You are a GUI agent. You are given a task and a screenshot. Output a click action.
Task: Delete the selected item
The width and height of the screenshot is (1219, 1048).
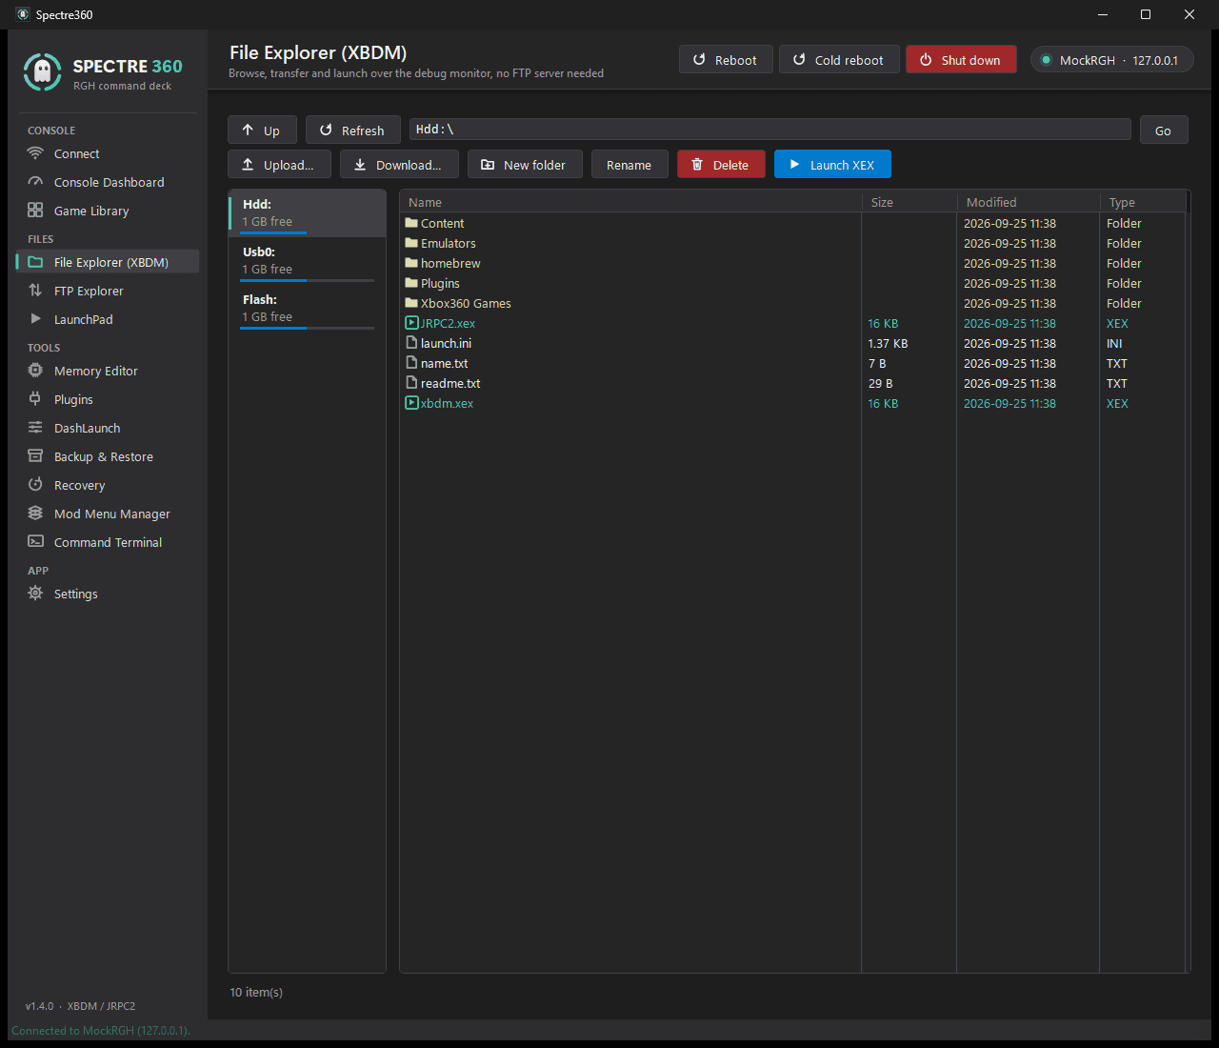tap(721, 165)
